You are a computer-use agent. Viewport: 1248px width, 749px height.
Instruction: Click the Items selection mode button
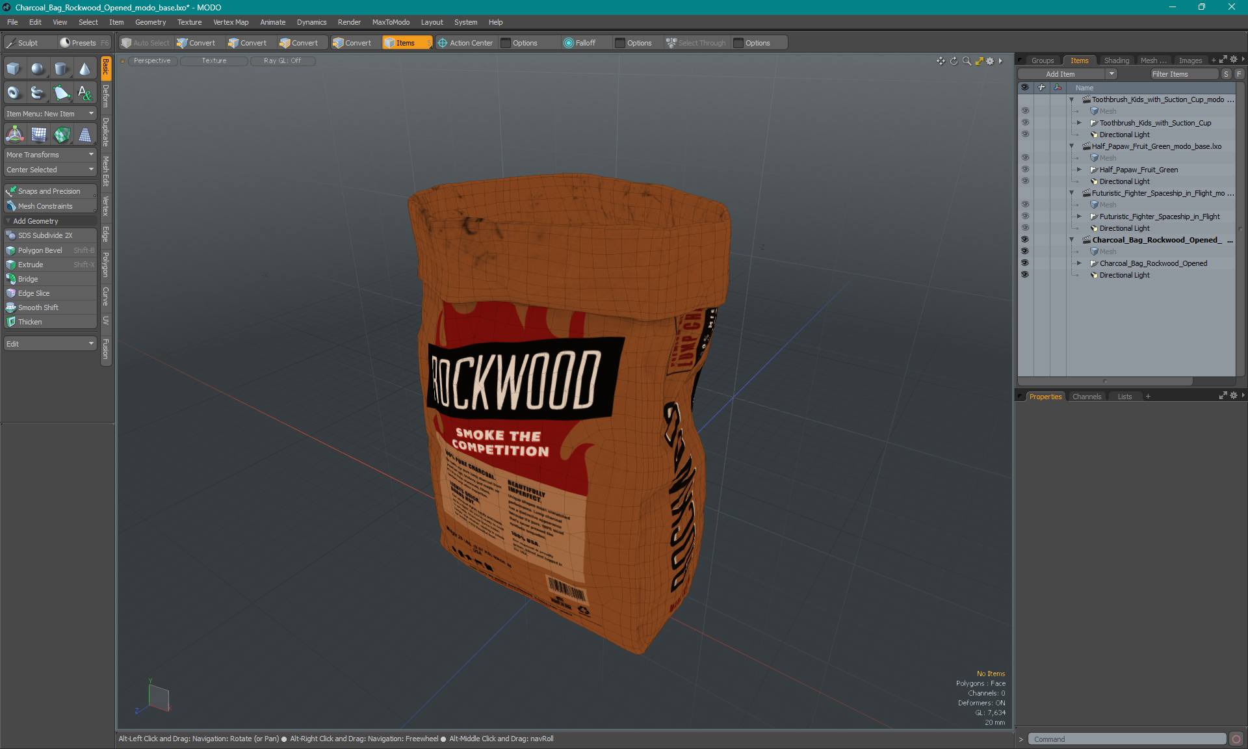pyautogui.click(x=406, y=43)
